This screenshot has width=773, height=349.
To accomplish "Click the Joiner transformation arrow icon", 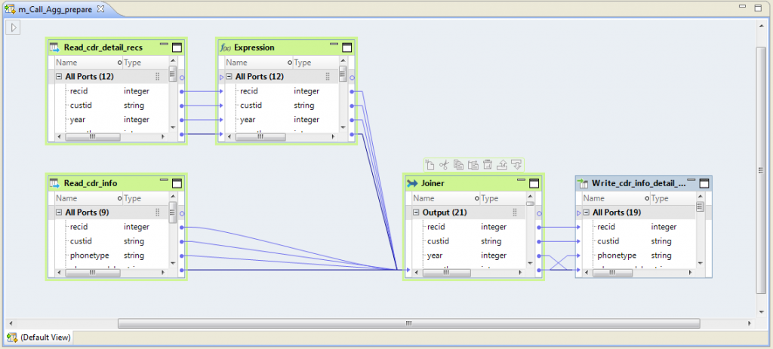I will (412, 184).
